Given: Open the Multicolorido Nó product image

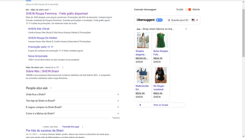Looking at the screenshot, I should 143,75.
